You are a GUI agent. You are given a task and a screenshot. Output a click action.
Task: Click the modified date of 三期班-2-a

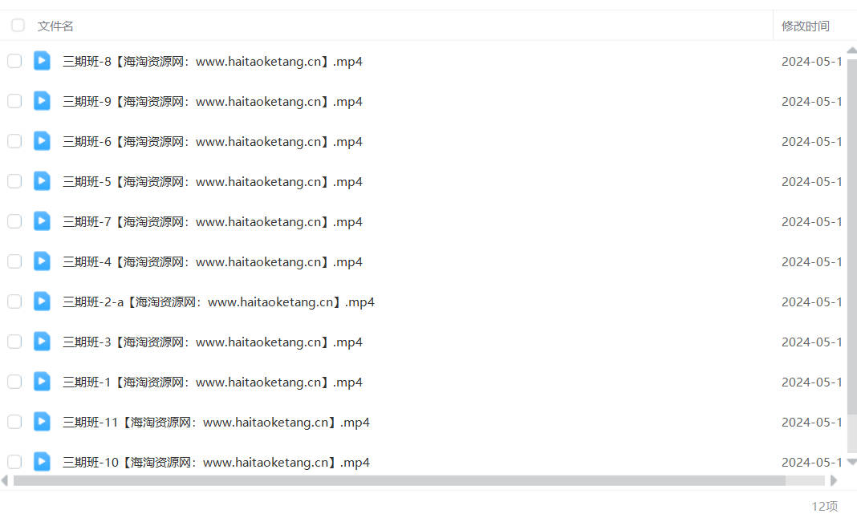[811, 301]
